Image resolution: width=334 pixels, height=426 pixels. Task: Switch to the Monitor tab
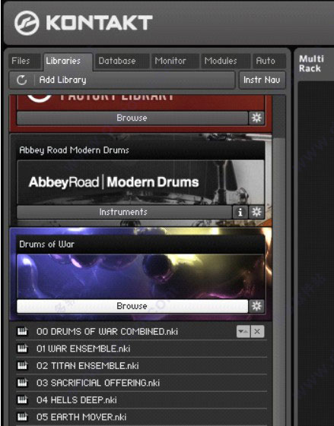pyautogui.click(x=175, y=61)
